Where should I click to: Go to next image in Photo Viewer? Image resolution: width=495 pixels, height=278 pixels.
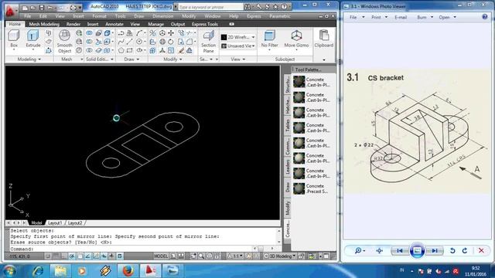click(435, 250)
